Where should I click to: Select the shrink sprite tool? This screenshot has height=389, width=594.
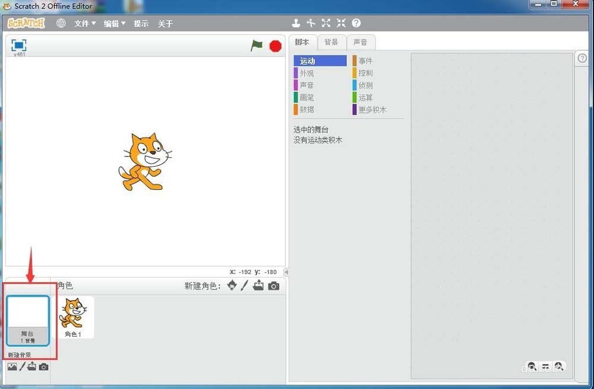point(341,24)
